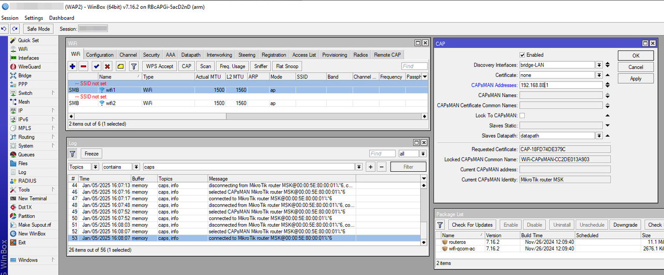Open Partition in the sidebar
664x275 pixels.
click(x=26, y=216)
